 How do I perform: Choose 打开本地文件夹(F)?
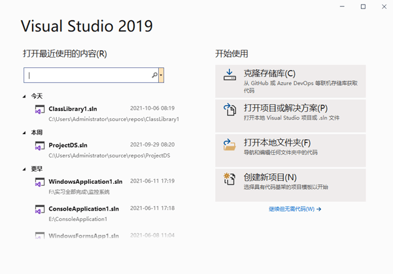click(x=290, y=150)
